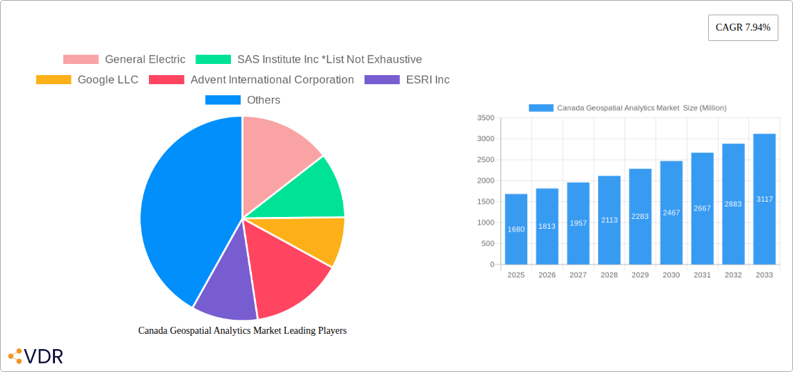
Task: Toggle the ESRI Inc legend swatch
Action: [x=382, y=80]
